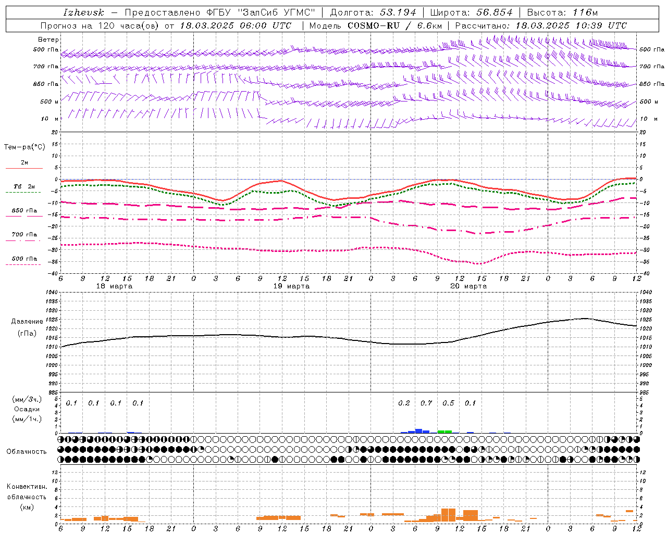Click the 'Прогноз на 120 часа(ов)' text
667x533 pixels.
click(x=100, y=26)
